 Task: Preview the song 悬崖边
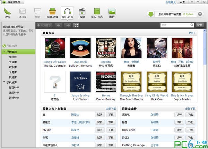coord(100,122)
